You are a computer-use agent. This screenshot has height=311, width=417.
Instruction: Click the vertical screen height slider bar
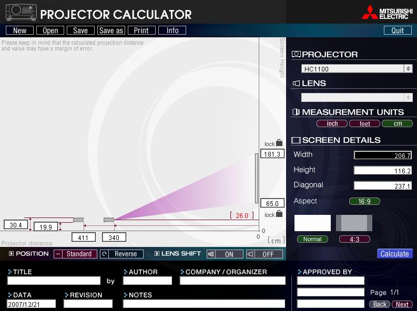(257, 178)
